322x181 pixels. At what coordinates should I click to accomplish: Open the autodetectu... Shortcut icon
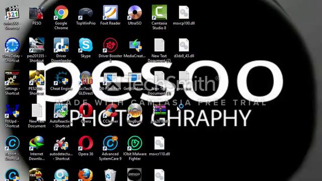tap(61, 143)
